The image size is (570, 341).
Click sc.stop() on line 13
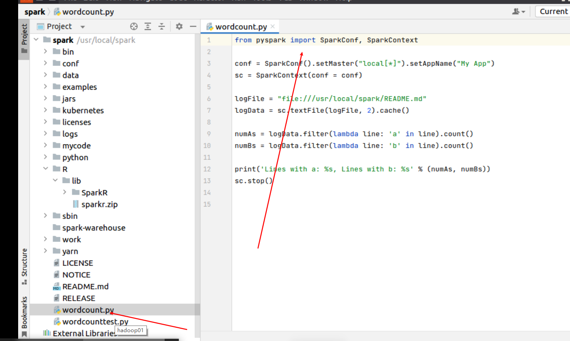254,180
